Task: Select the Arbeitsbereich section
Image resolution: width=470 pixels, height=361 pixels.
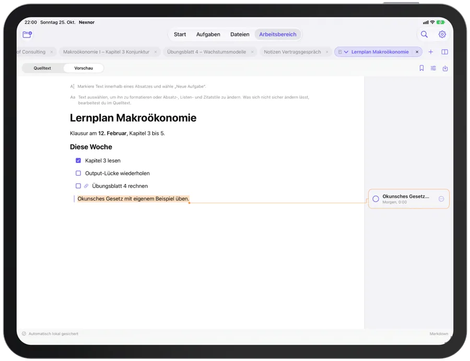Action: [x=278, y=34]
